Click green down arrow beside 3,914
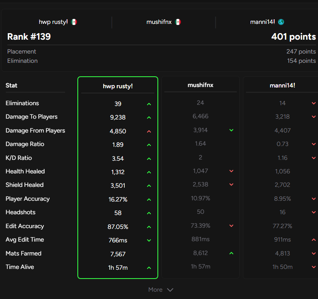This screenshot has width=318, height=299. pos(231,130)
